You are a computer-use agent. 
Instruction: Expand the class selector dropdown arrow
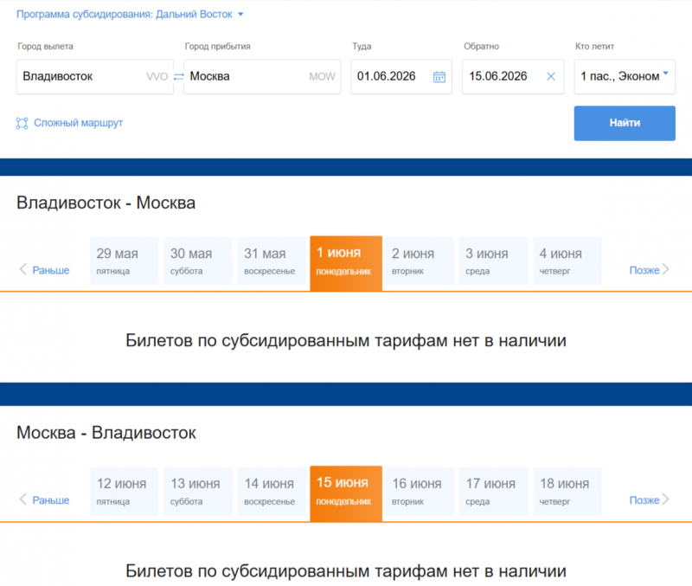666,72
